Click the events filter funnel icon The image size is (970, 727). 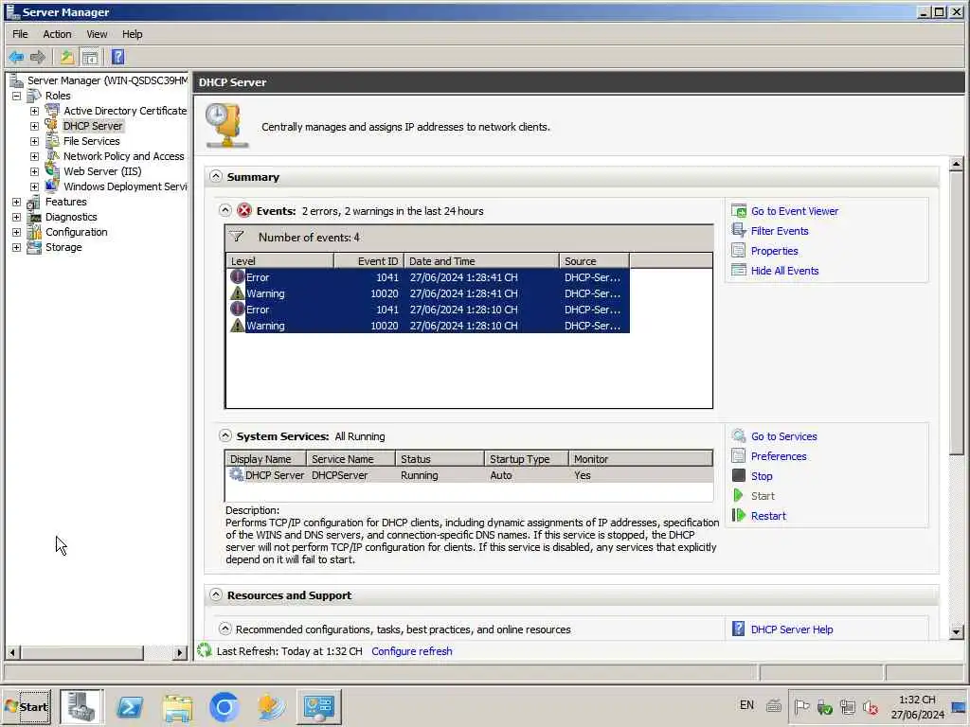[236, 237]
